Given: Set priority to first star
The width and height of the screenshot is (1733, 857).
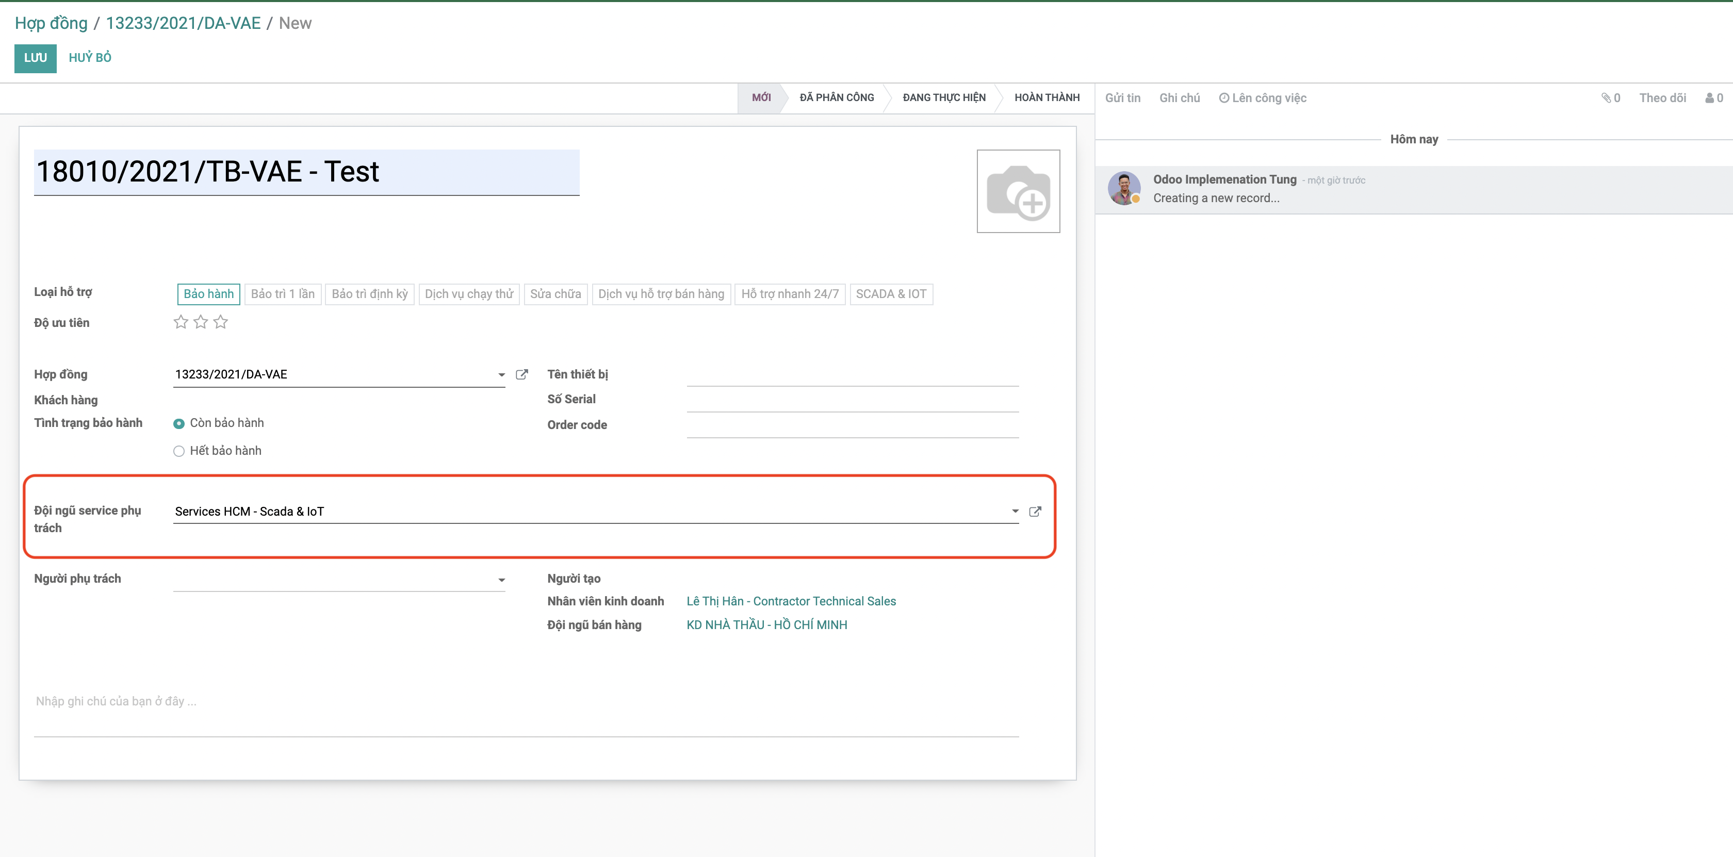Looking at the screenshot, I should pyautogui.click(x=181, y=322).
